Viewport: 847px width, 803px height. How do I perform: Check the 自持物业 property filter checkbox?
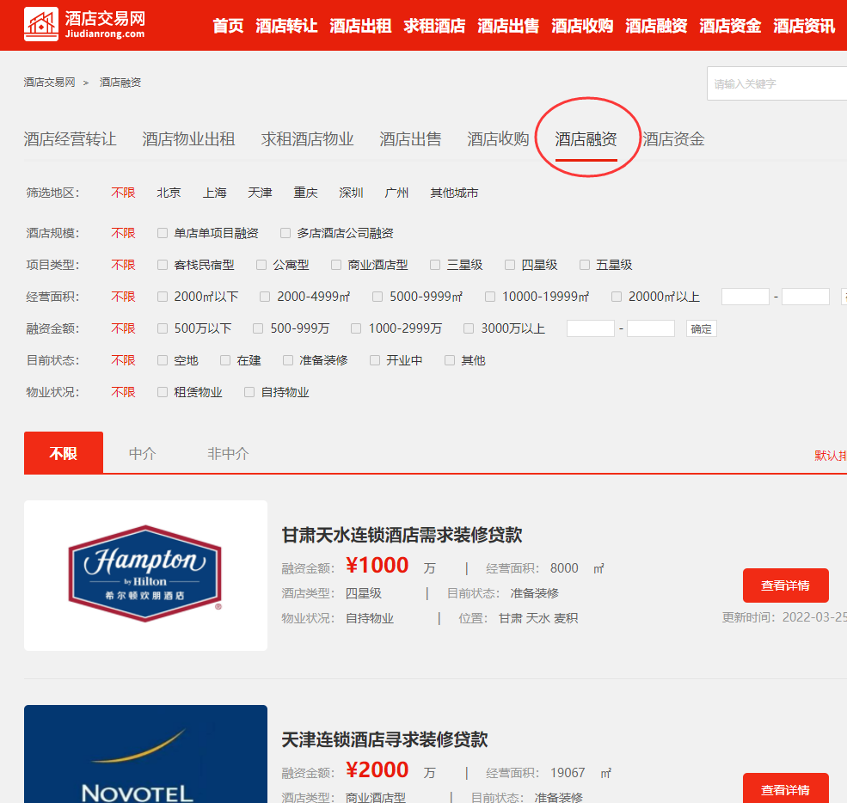[249, 393]
